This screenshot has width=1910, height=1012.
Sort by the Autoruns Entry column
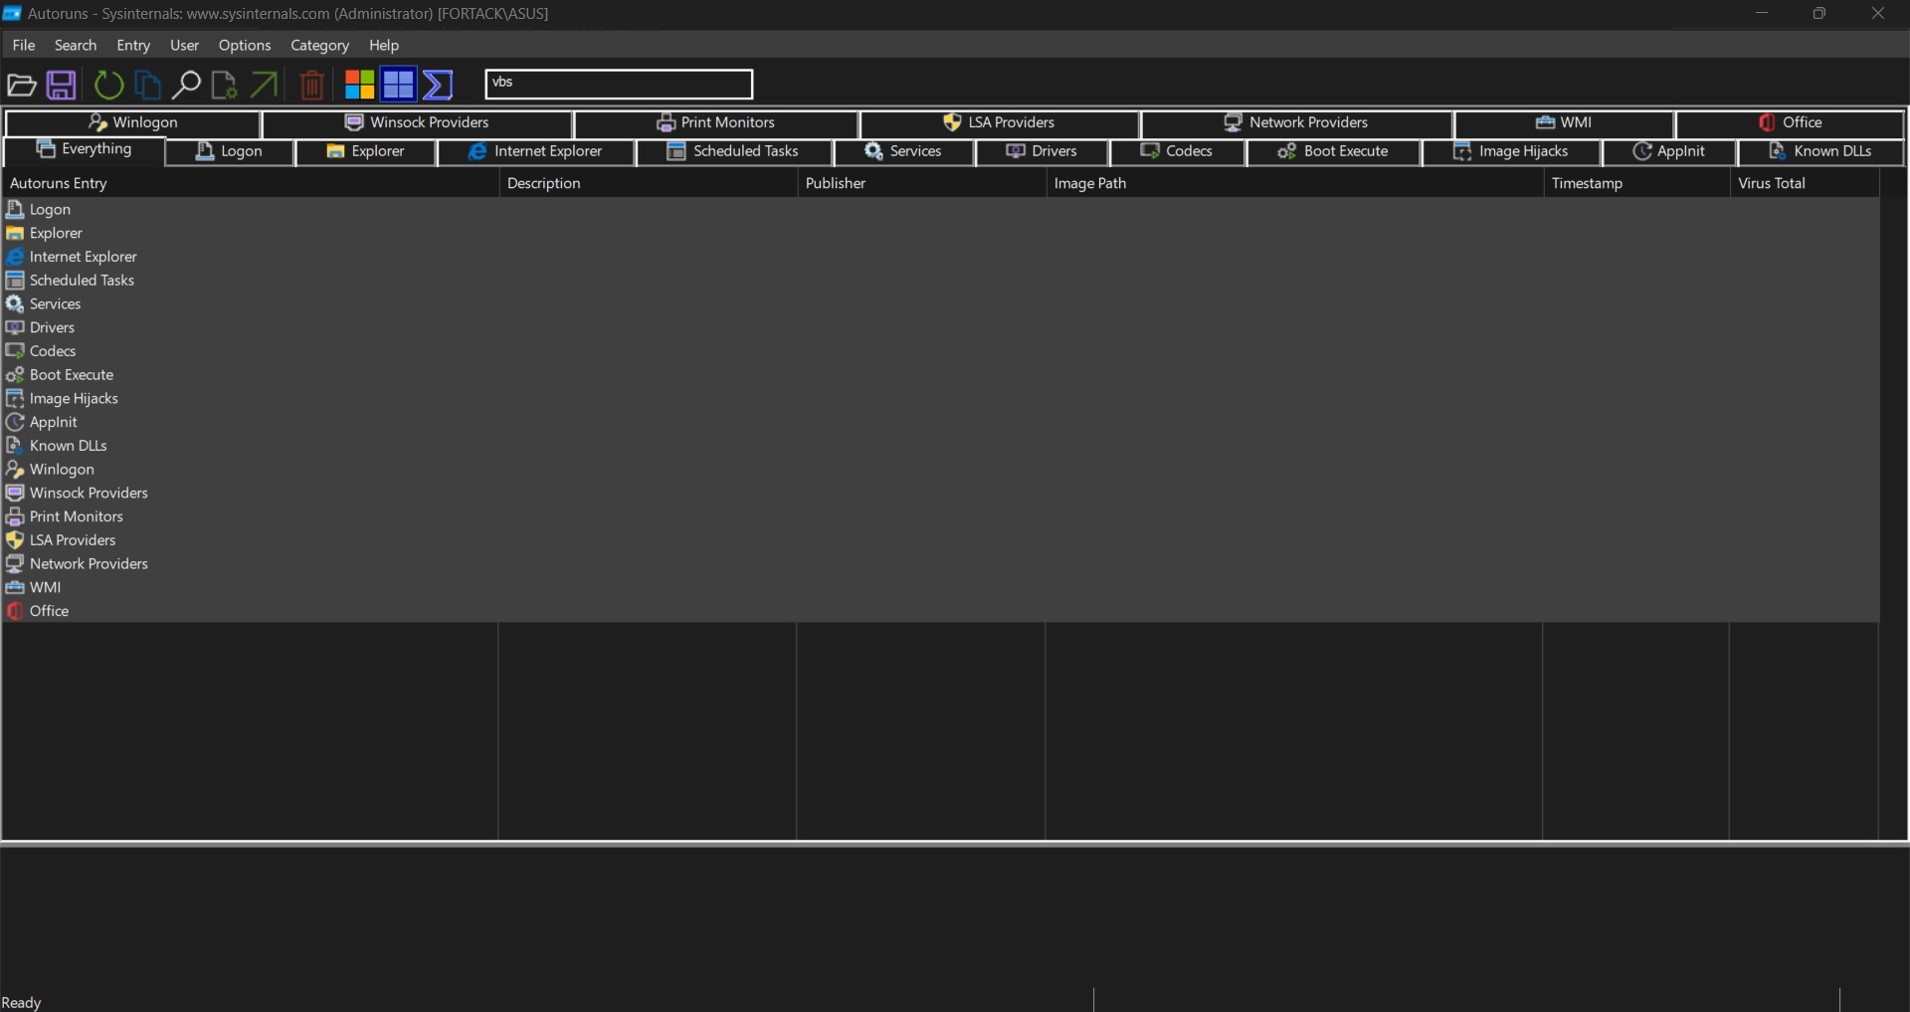[250, 183]
